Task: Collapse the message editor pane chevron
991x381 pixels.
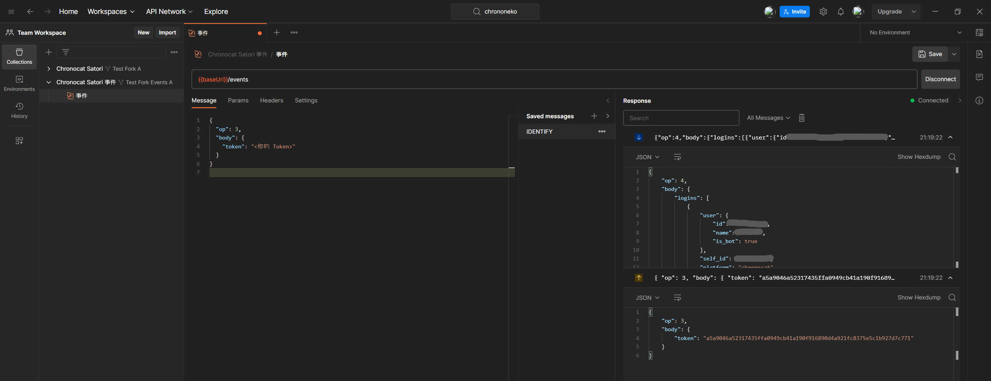Action: click(608, 100)
